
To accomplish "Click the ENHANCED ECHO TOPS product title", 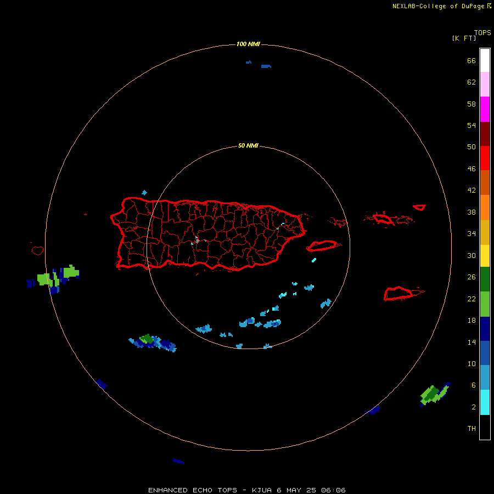I will tap(193, 490).
